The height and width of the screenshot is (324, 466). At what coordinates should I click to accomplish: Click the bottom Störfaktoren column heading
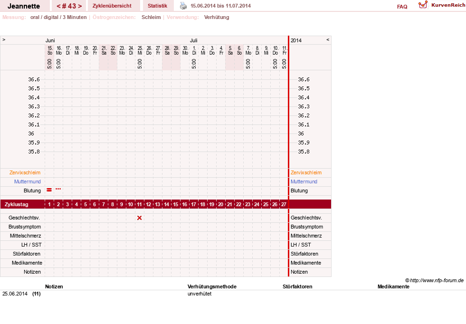[x=297, y=286]
